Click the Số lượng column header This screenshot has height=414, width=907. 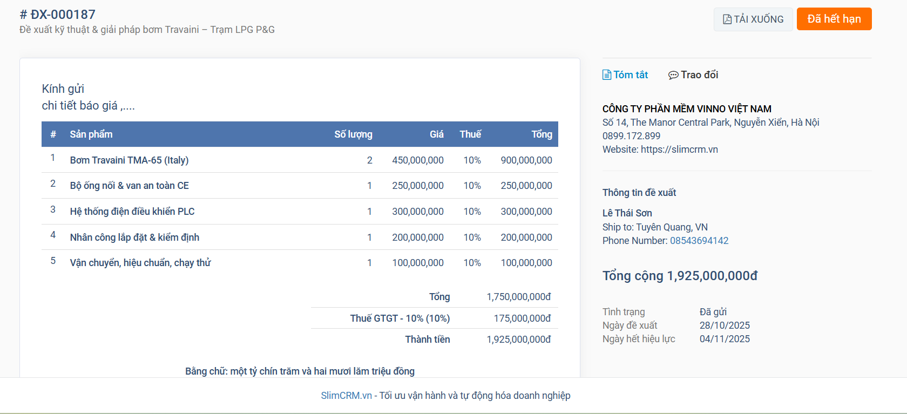[353, 134]
